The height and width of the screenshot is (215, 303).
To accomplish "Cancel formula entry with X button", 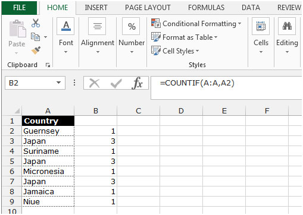I will coord(95,83).
